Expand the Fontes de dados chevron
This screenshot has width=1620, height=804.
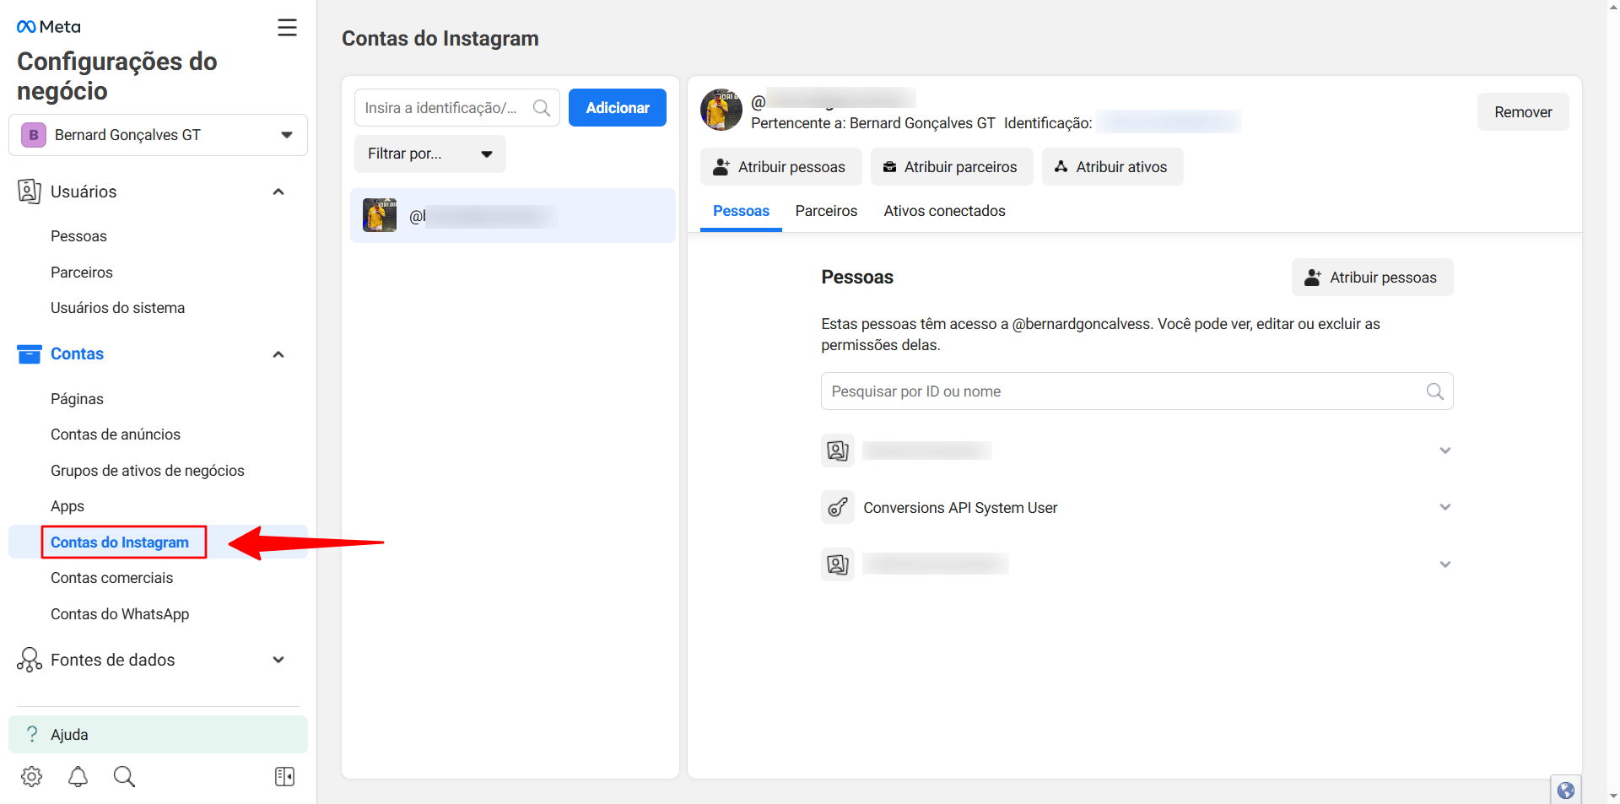pyautogui.click(x=278, y=660)
